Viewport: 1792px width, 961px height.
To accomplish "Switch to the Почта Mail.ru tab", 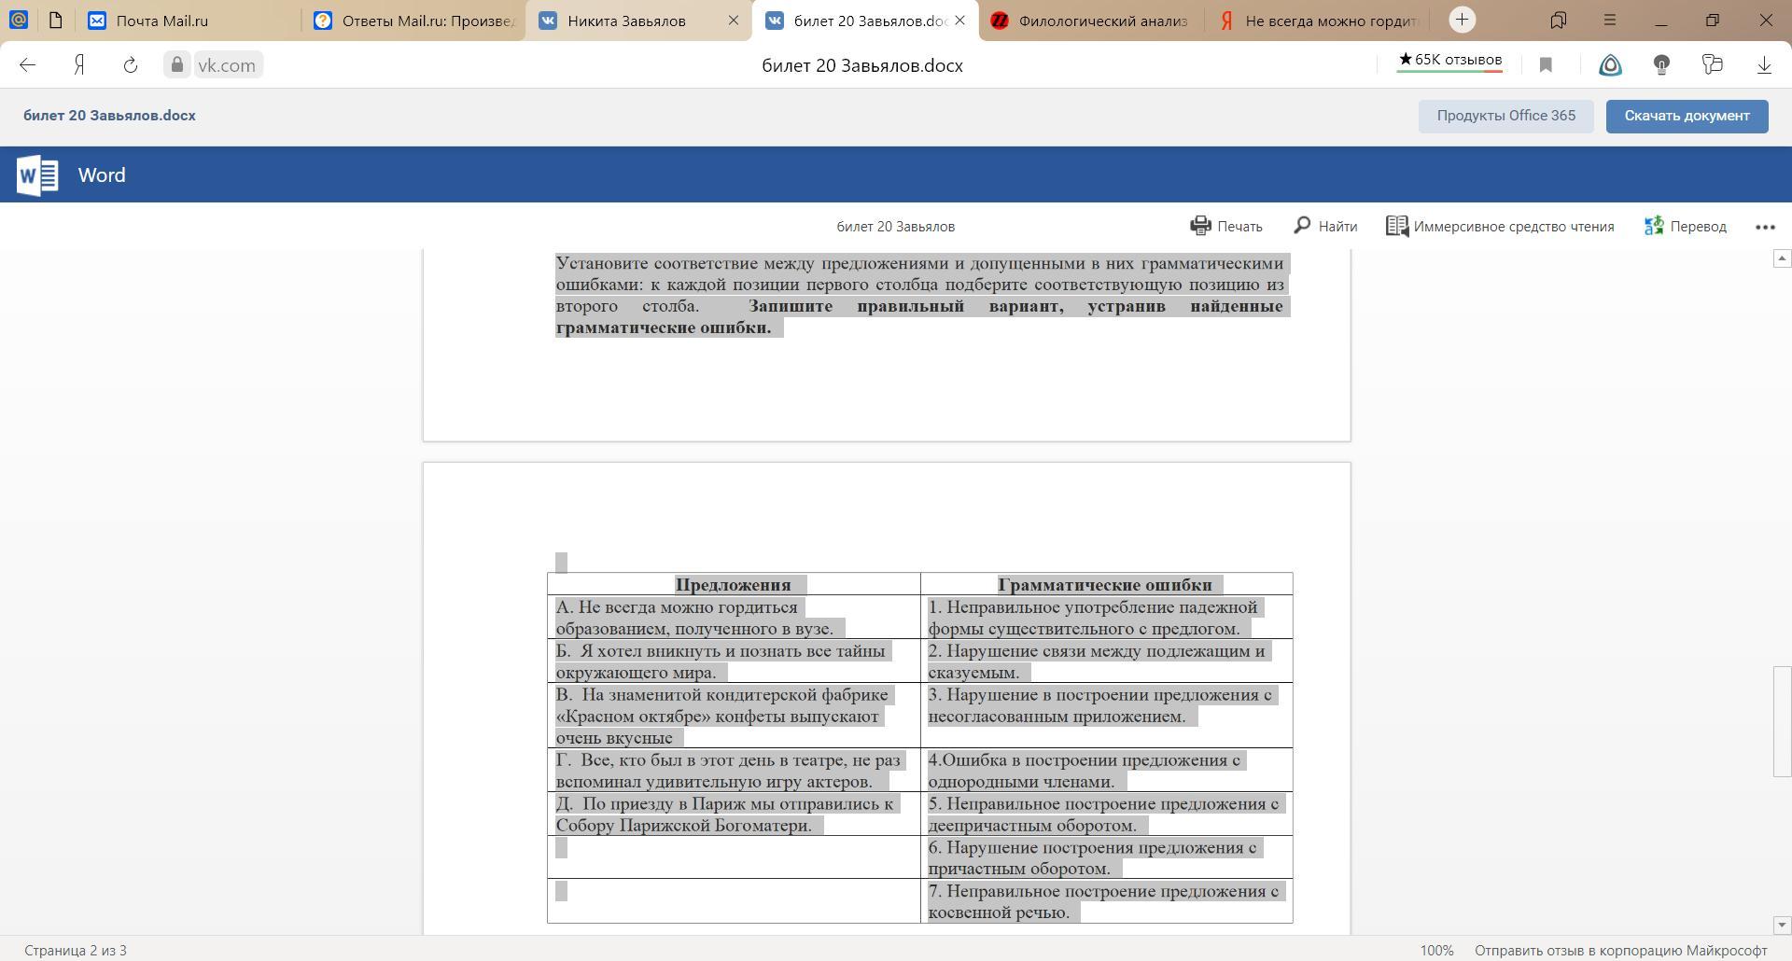I will [x=187, y=21].
